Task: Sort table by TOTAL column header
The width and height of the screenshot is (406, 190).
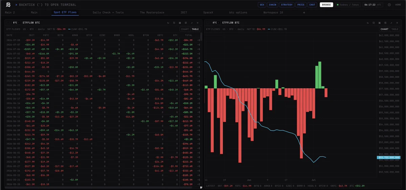Action: pyautogui.click(x=189, y=35)
